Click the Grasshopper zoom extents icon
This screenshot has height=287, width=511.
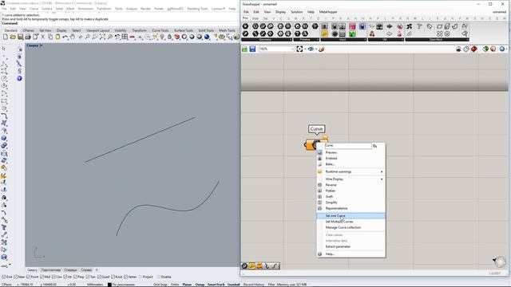click(x=299, y=49)
